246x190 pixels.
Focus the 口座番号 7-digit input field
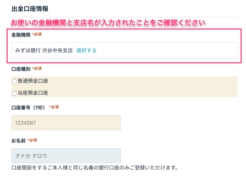click(66, 123)
